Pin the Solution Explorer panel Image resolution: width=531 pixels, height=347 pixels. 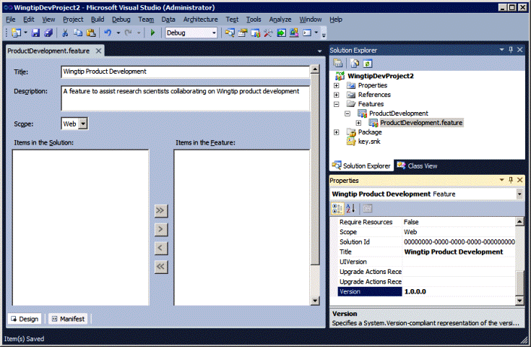pos(511,50)
